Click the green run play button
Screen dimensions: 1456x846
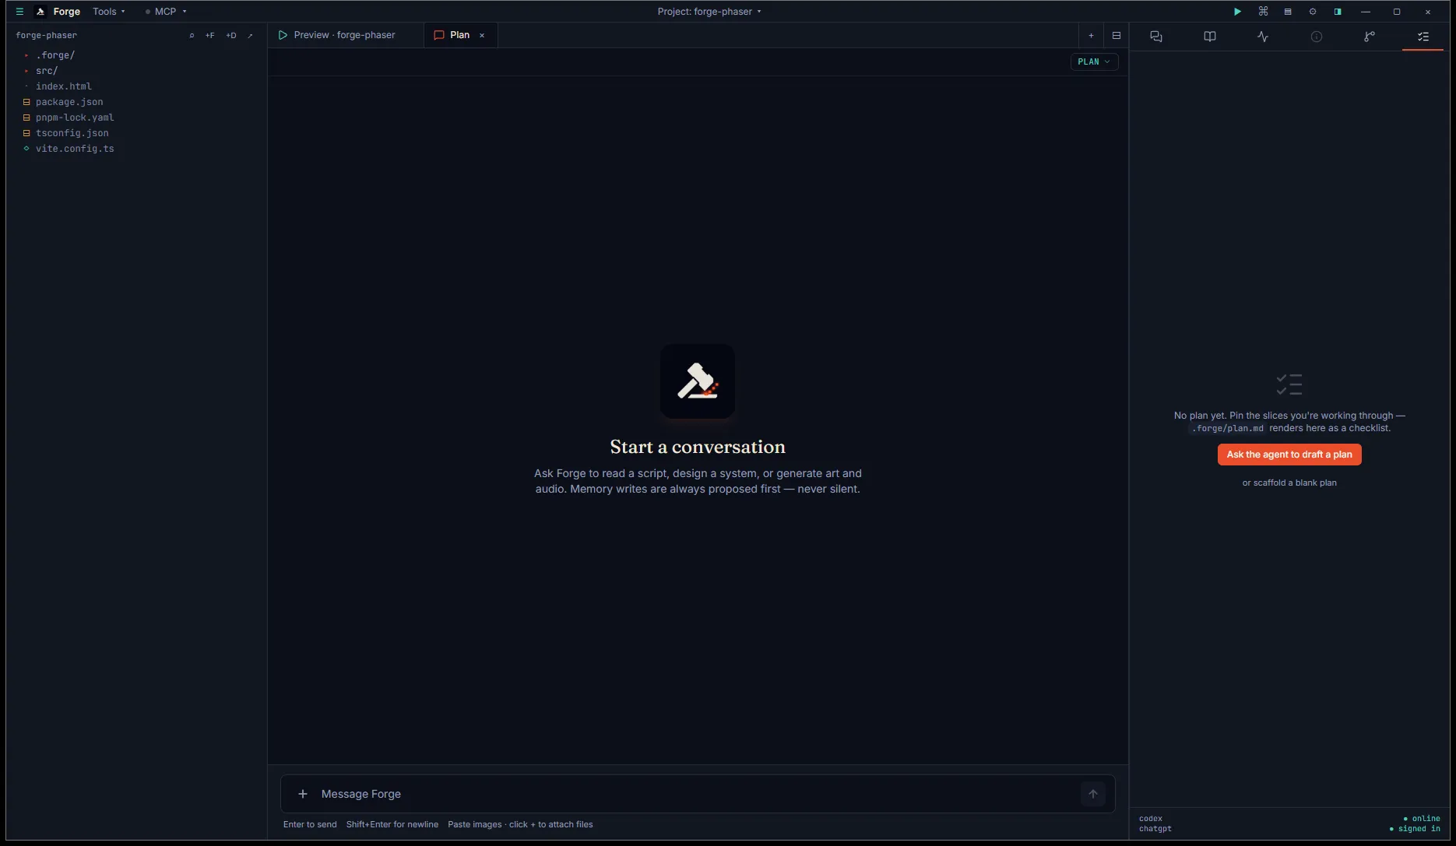(x=1237, y=12)
